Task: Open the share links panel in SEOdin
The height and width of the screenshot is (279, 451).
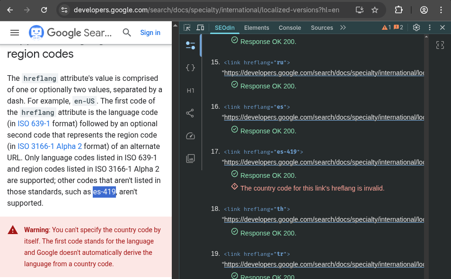Action: click(x=190, y=113)
